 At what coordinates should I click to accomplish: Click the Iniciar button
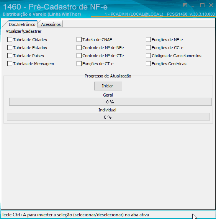[x=108, y=86]
